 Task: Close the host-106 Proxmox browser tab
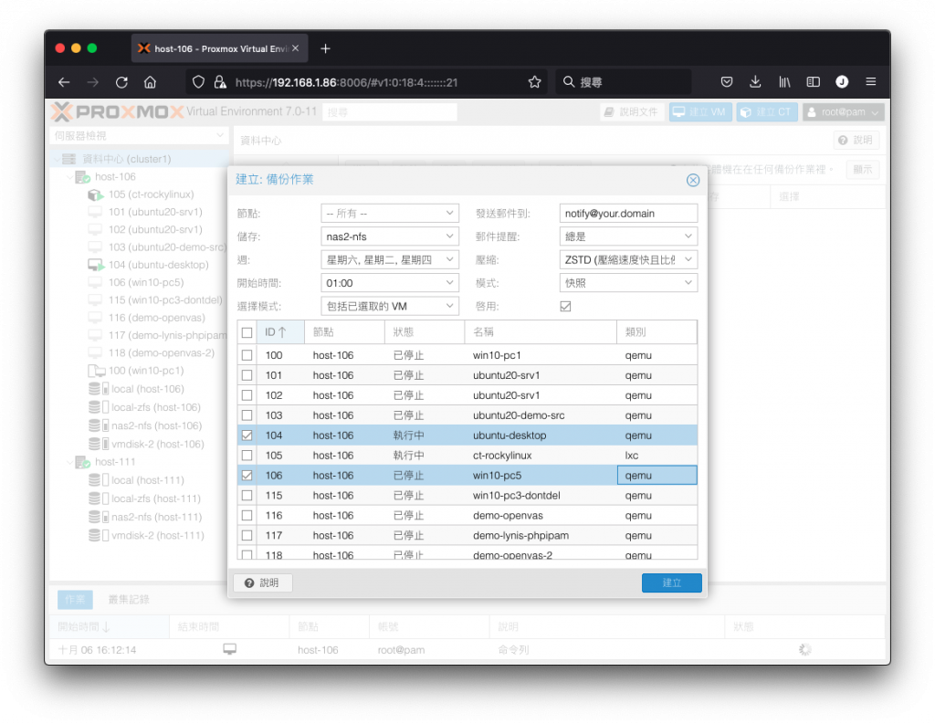coord(295,48)
